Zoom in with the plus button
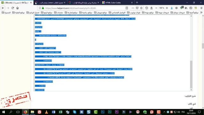 [167, 8]
